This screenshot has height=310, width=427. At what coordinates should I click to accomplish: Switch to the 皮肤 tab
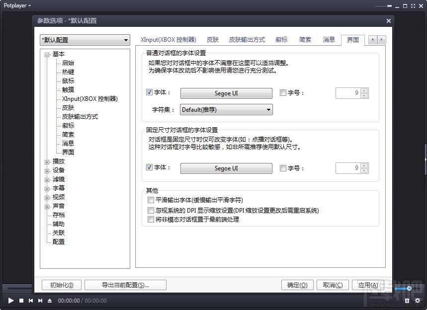click(x=213, y=40)
